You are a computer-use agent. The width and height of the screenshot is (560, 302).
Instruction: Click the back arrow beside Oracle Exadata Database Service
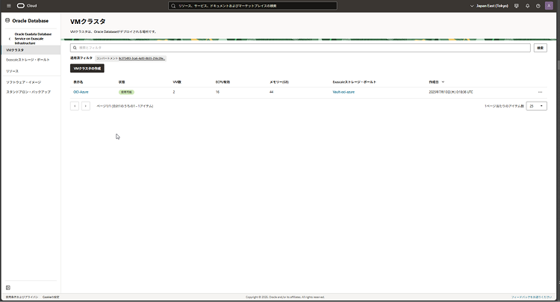(9, 38)
